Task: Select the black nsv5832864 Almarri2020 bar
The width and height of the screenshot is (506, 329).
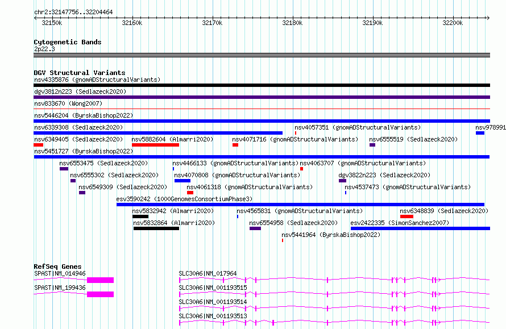Action: coord(156,228)
